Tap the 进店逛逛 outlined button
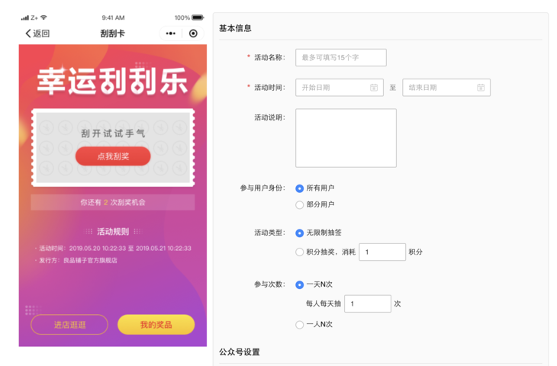The height and width of the screenshot is (366, 557). pos(69,325)
